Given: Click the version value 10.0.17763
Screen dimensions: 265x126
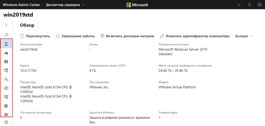Looking at the screenshot, I should point(28,70).
